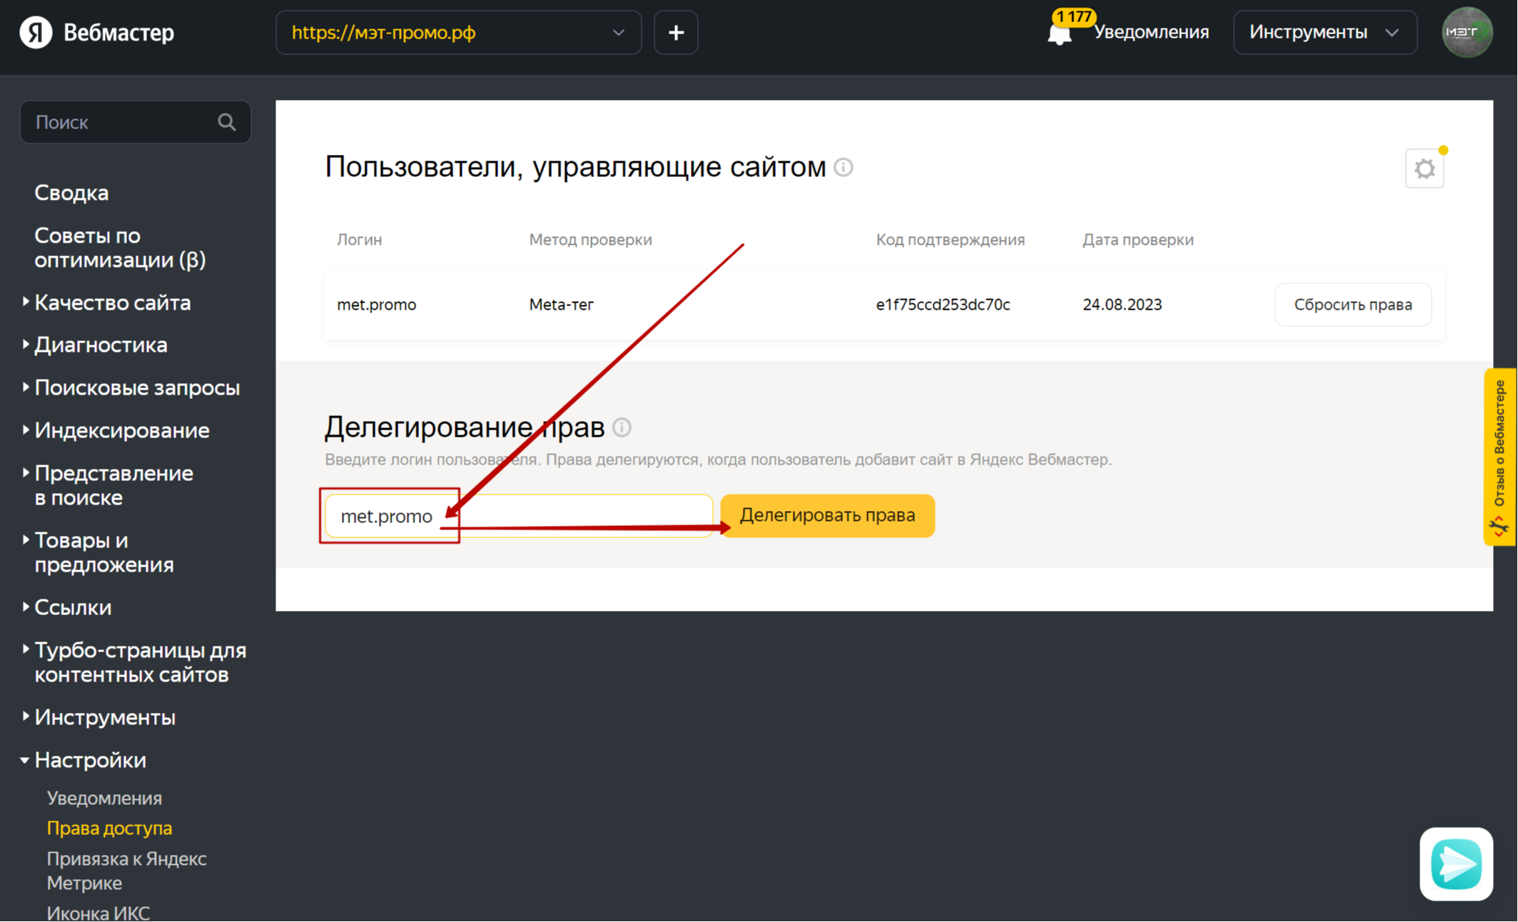1518x922 pixels.
Task: Click the Поиск search field
Action: (x=135, y=122)
